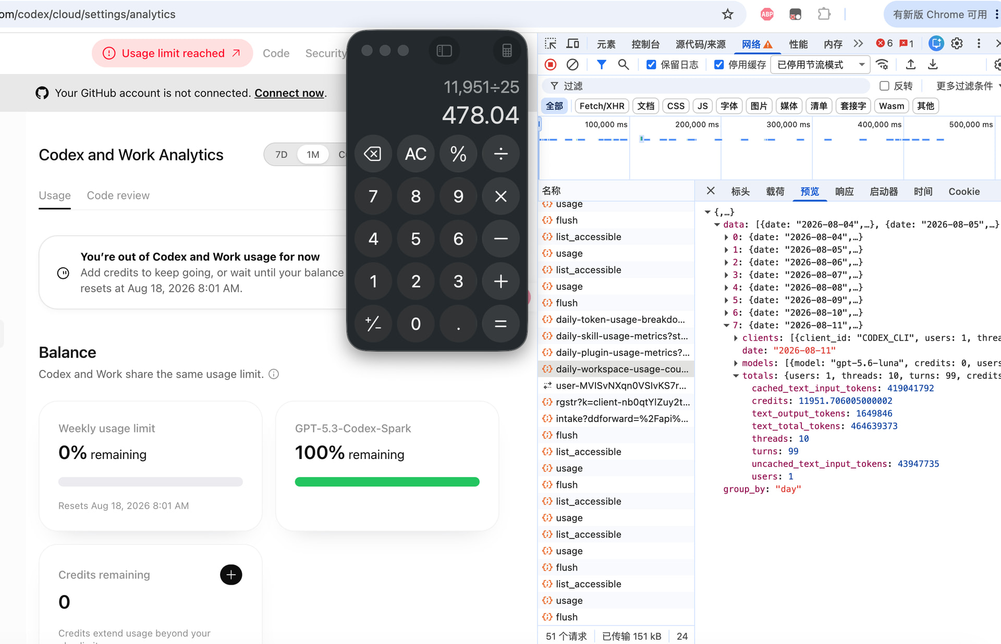The image size is (1001, 644).
Task: Open the 标头 request detail tab
Action: pyautogui.click(x=740, y=191)
